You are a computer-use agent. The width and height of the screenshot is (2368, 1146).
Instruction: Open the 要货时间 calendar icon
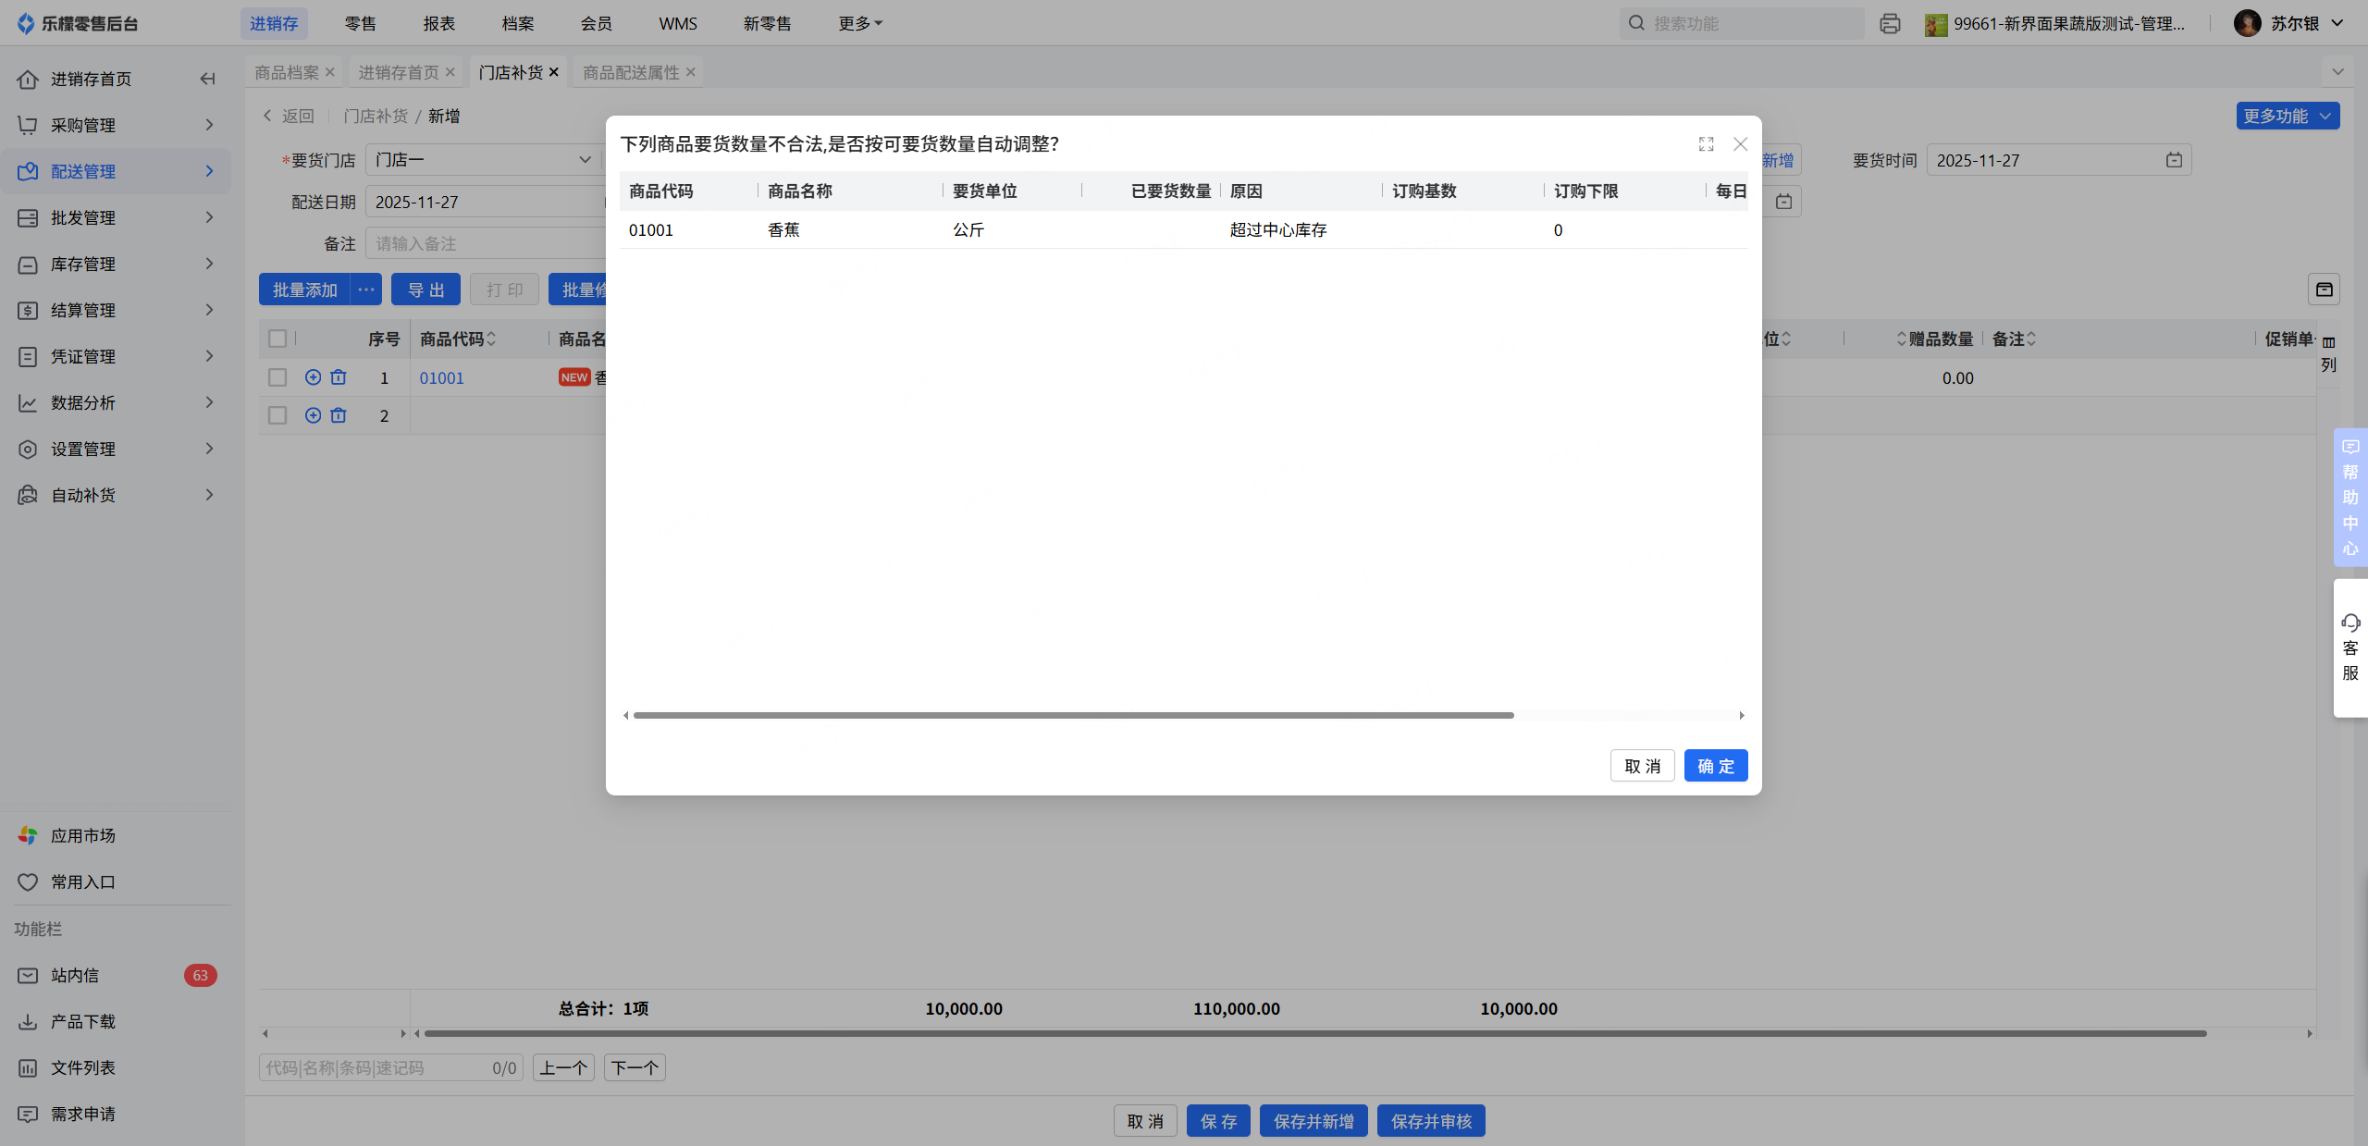pyautogui.click(x=2174, y=160)
